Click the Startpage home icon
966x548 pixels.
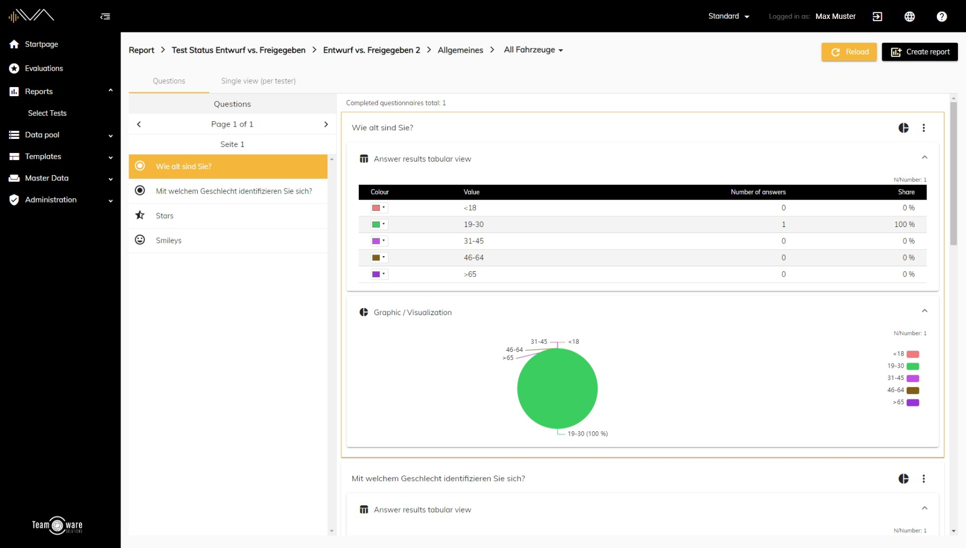(x=14, y=44)
